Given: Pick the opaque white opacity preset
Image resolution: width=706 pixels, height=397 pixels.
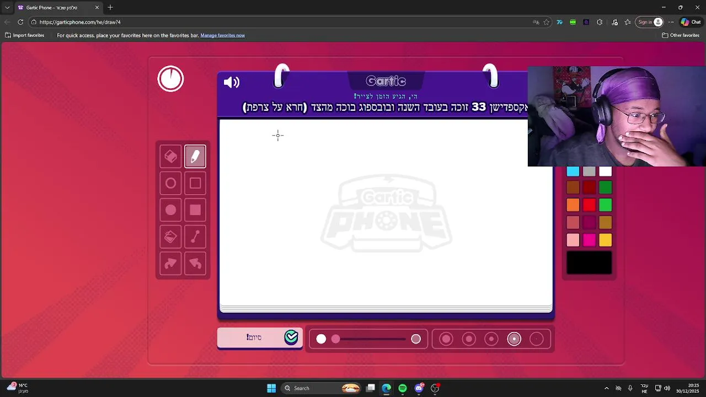Looking at the screenshot, I should (321, 339).
